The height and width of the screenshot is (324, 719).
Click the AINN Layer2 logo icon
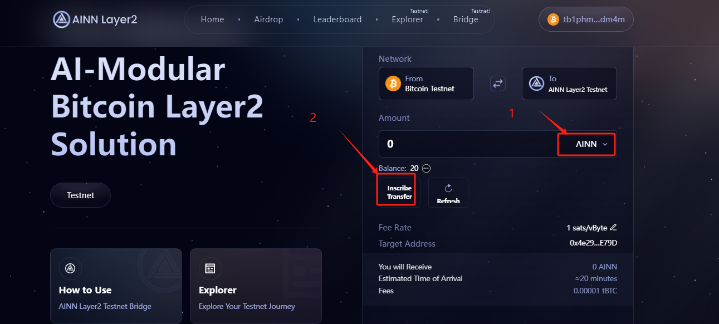pos(61,19)
